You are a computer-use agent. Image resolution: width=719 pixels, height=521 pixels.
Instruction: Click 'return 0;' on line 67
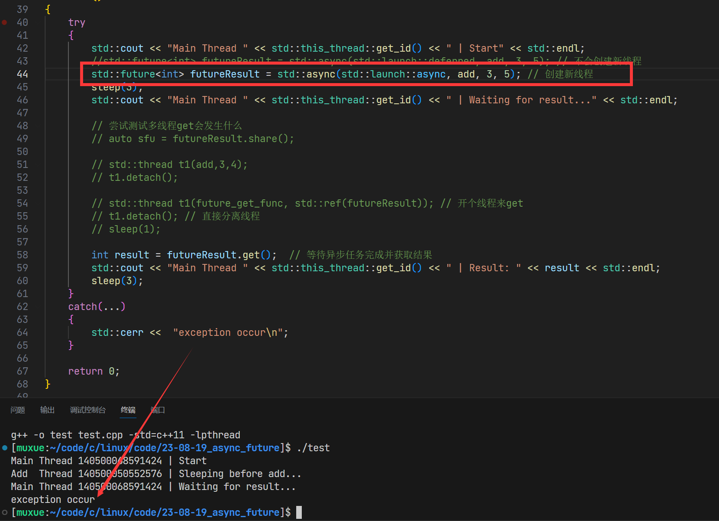(x=94, y=371)
